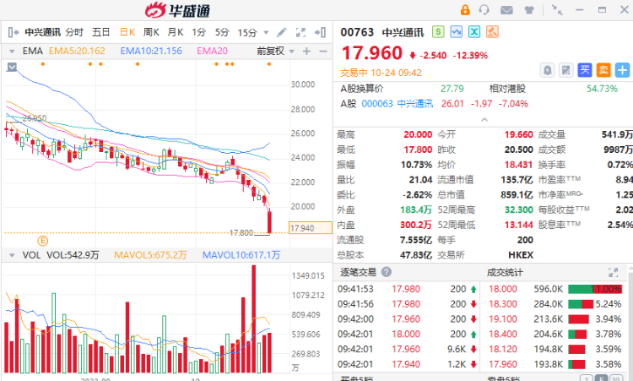
Task: Click the 54.73% relative H-share premium value
Action: point(602,89)
